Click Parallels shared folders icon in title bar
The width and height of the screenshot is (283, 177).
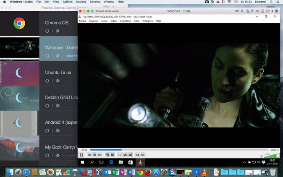268,11
